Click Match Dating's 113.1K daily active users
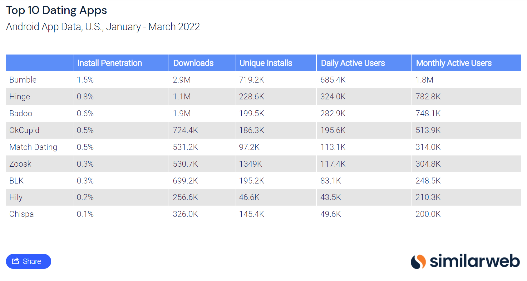527x281 pixels. (x=333, y=147)
